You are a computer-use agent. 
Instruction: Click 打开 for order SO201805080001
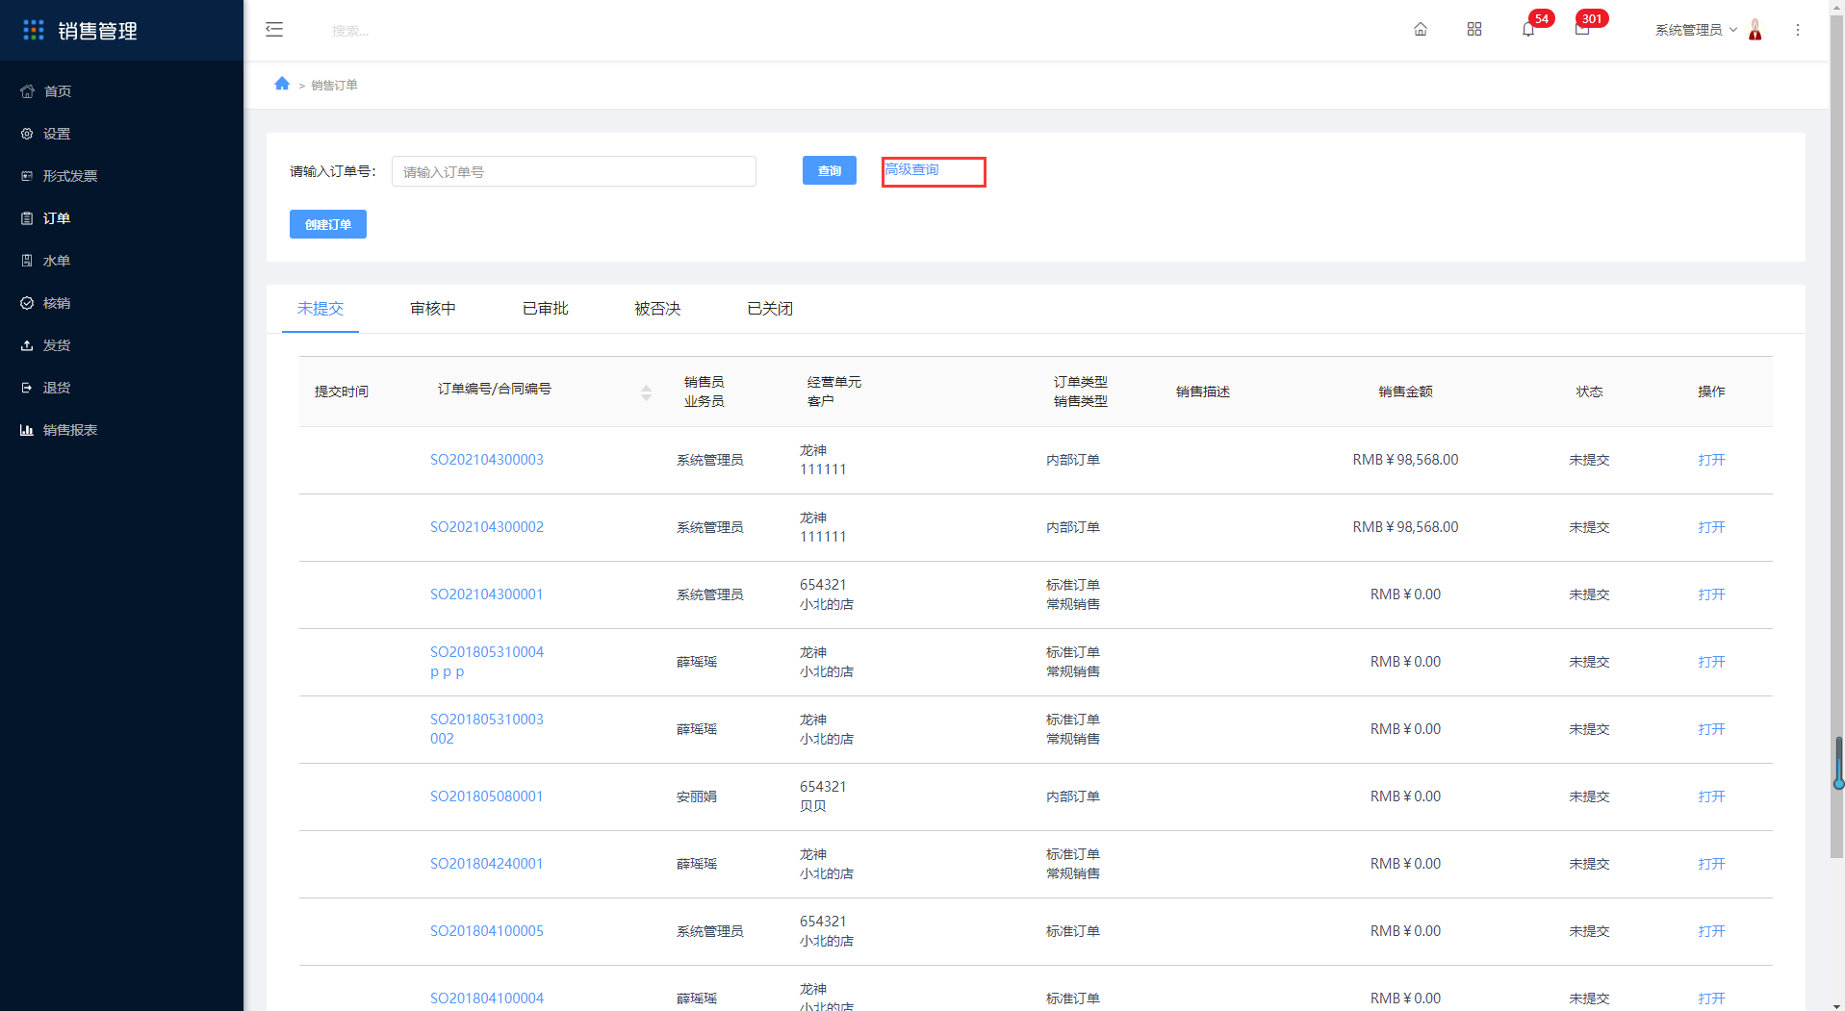coord(1711,796)
